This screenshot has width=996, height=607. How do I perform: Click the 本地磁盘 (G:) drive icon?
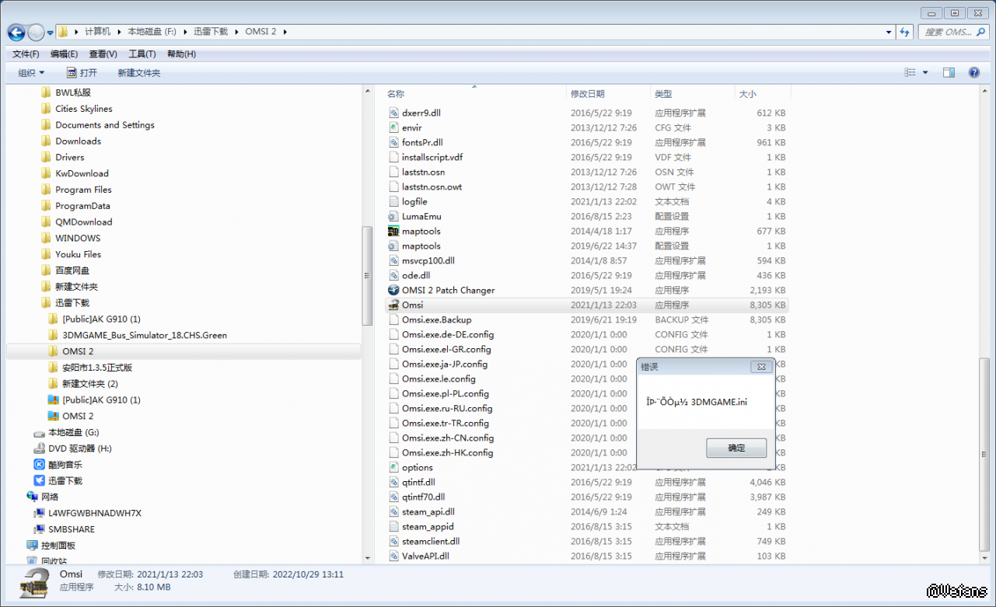(39, 432)
